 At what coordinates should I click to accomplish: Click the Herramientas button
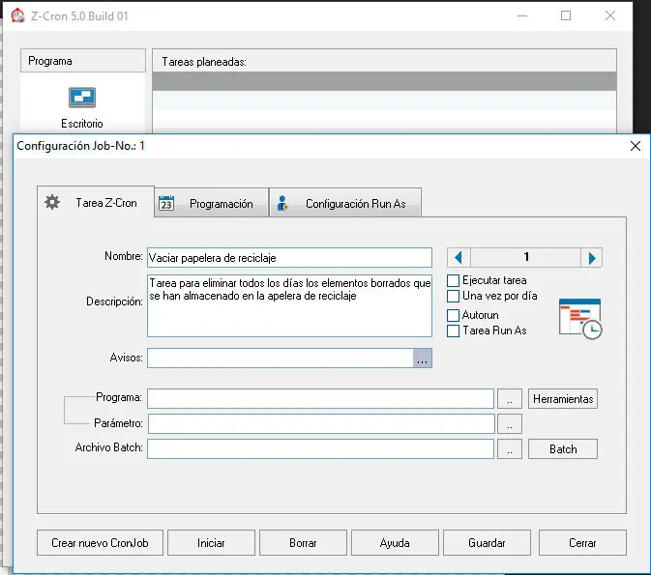(563, 398)
